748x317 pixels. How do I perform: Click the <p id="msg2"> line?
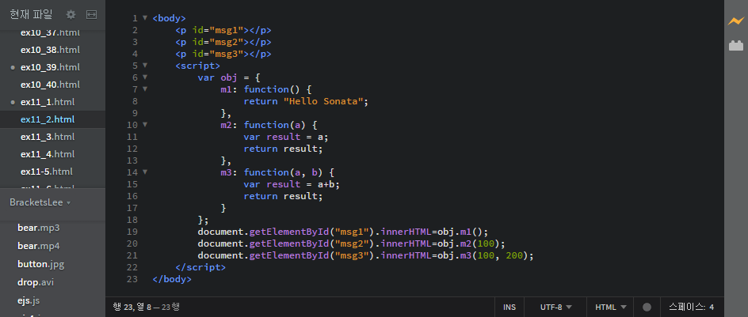tap(223, 42)
